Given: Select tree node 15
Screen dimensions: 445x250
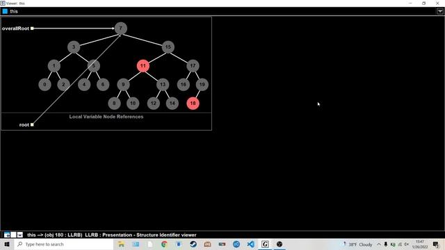Looking at the screenshot, I should 168,47.
